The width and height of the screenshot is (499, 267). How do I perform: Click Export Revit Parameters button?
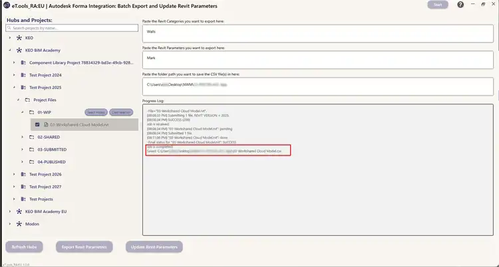(x=84, y=247)
